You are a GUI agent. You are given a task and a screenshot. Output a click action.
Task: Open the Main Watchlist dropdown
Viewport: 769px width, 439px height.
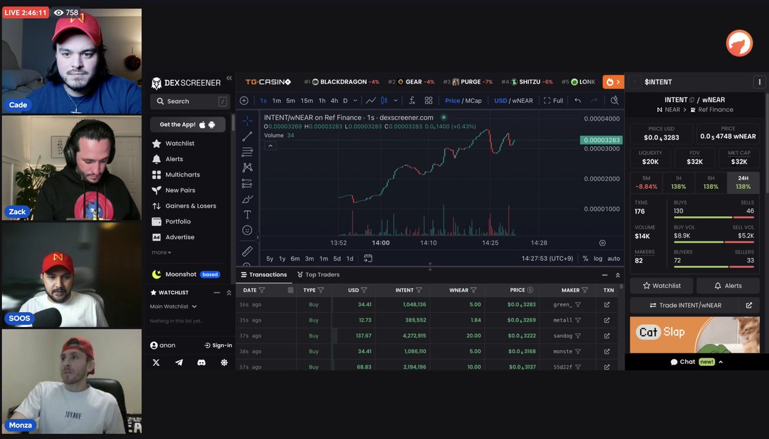(173, 306)
